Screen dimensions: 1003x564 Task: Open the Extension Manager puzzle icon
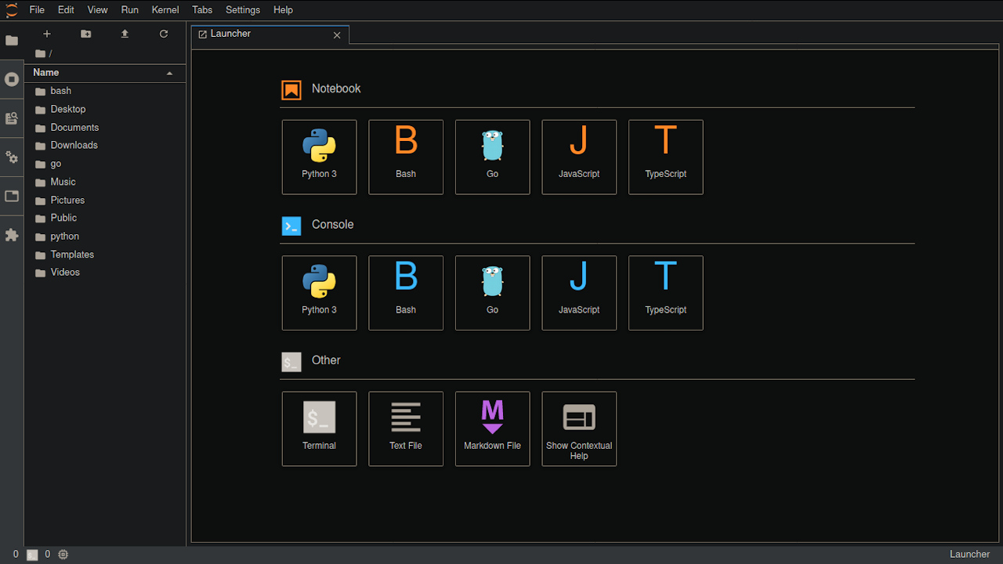(x=12, y=235)
